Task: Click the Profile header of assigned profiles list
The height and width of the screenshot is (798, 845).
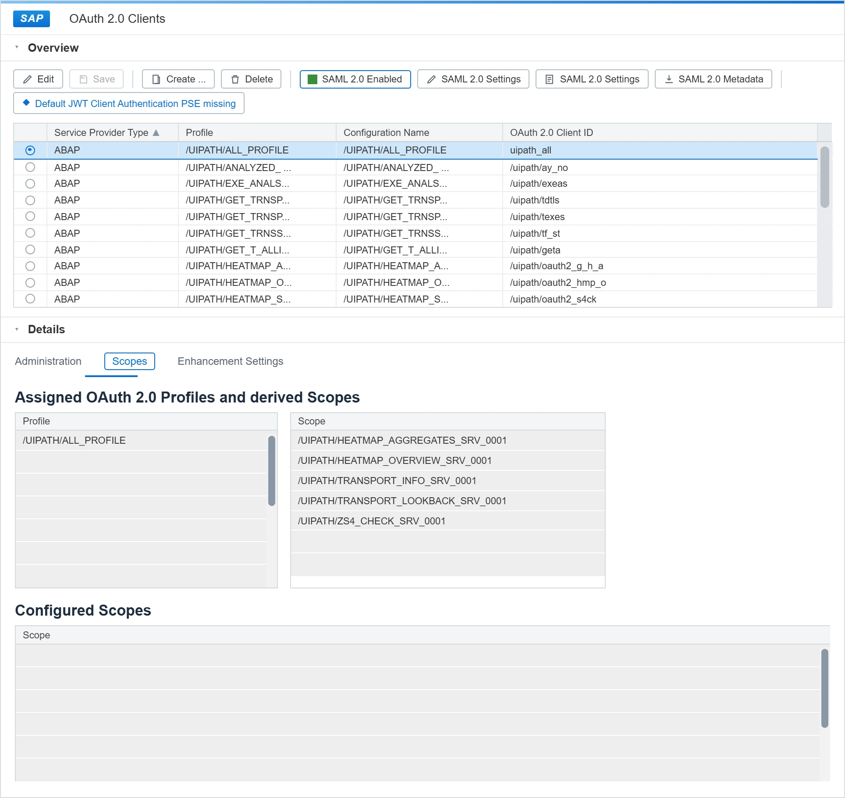Action: pyautogui.click(x=146, y=421)
